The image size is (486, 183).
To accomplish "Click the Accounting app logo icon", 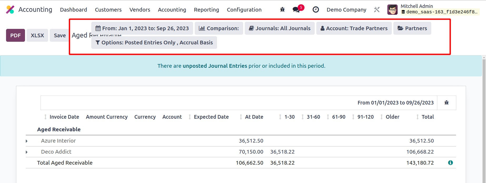I will click(10, 10).
